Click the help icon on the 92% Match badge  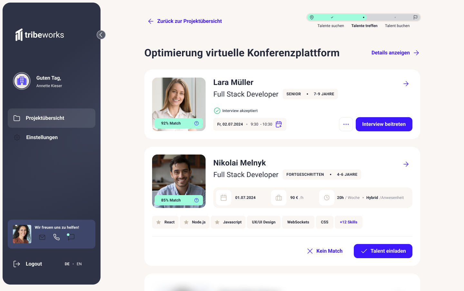(197, 123)
